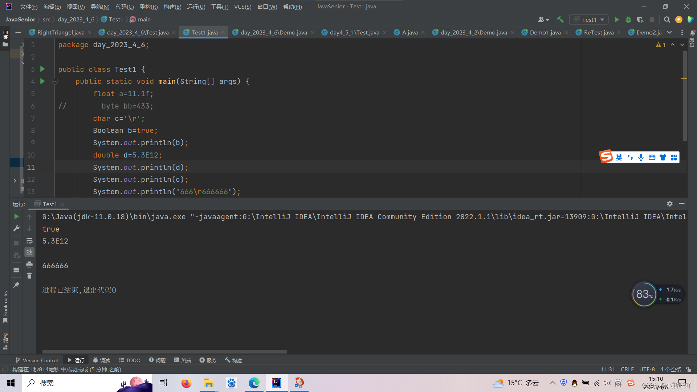Rerun Test1 in run panel
The height and width of the screenshot is (392, 697).
tap(16, 217)
